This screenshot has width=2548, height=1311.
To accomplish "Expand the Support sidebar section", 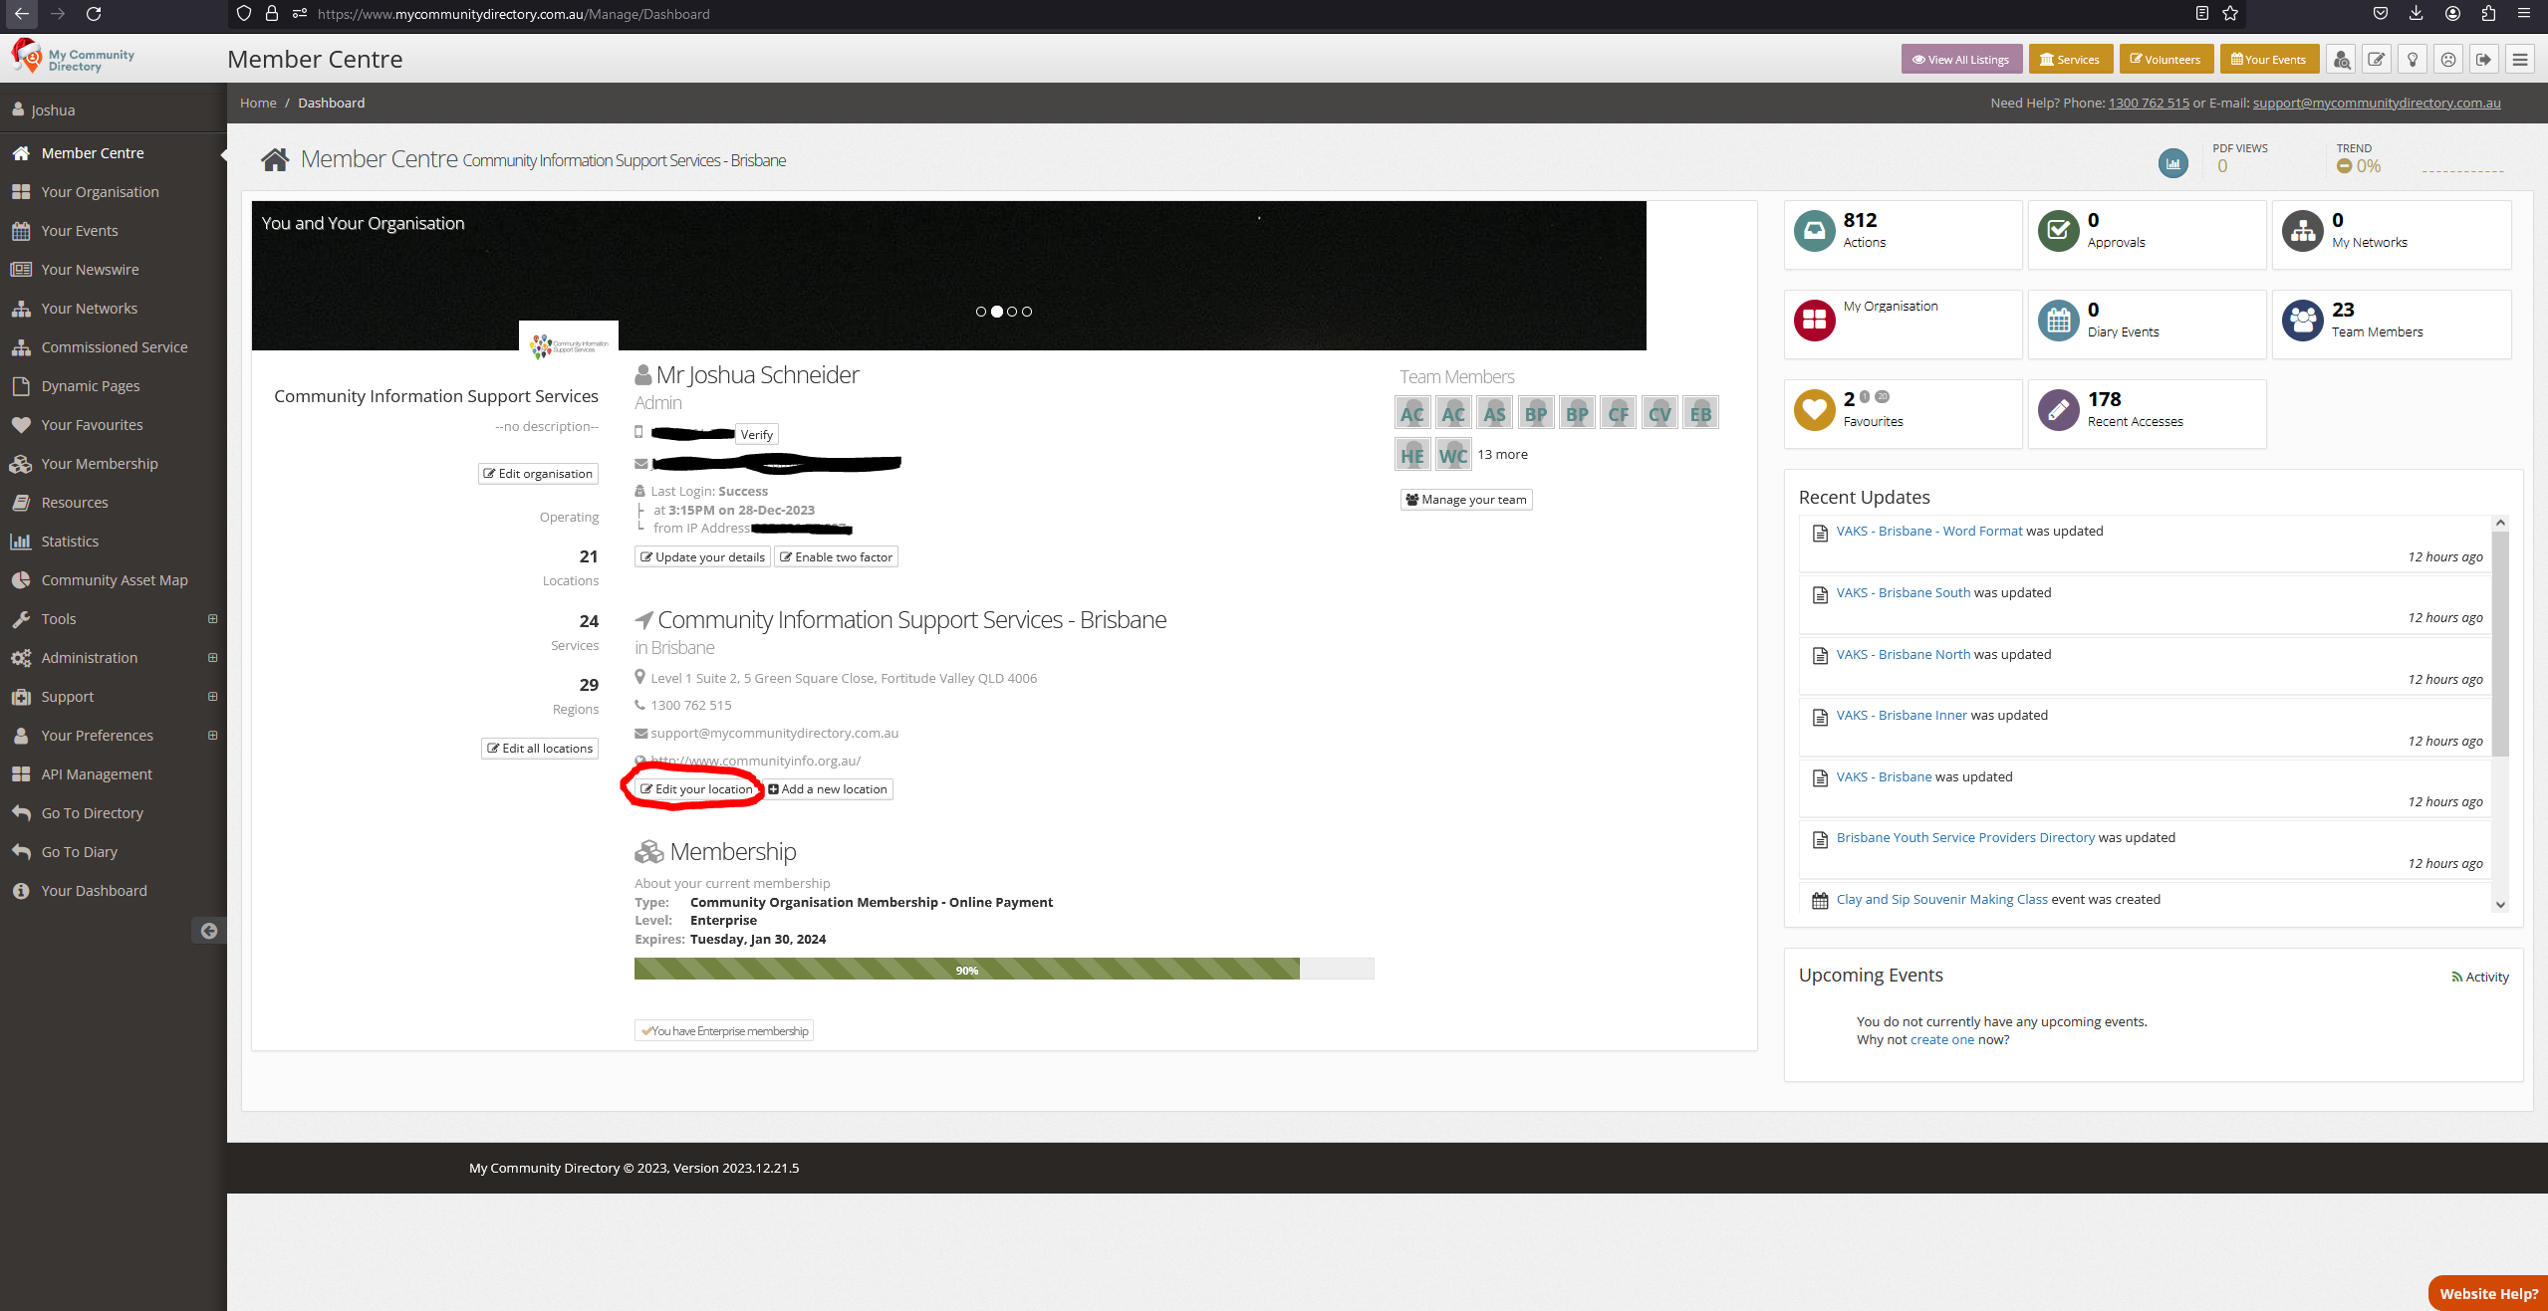I will pos(212,697).
